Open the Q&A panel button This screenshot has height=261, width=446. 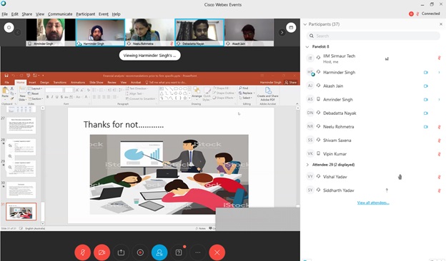click(x=179, y=252)
